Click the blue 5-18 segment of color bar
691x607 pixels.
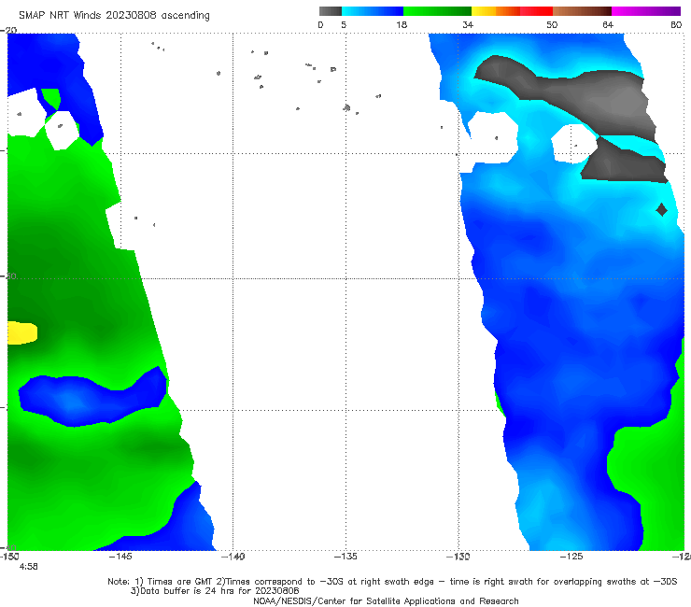373,11
